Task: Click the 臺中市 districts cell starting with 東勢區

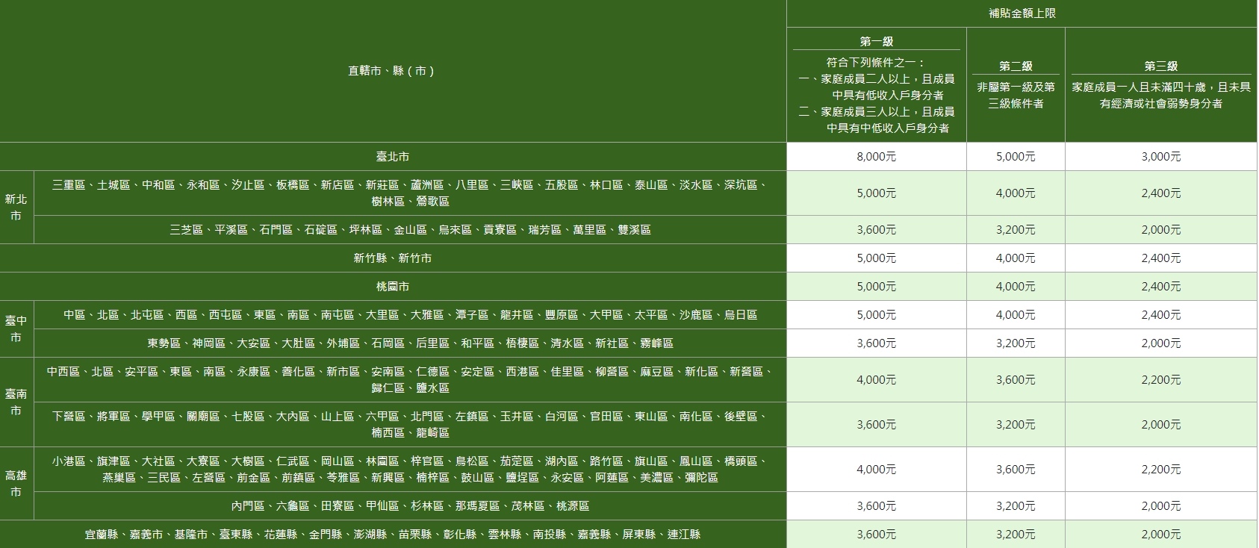Action: [x=410, y=343]
